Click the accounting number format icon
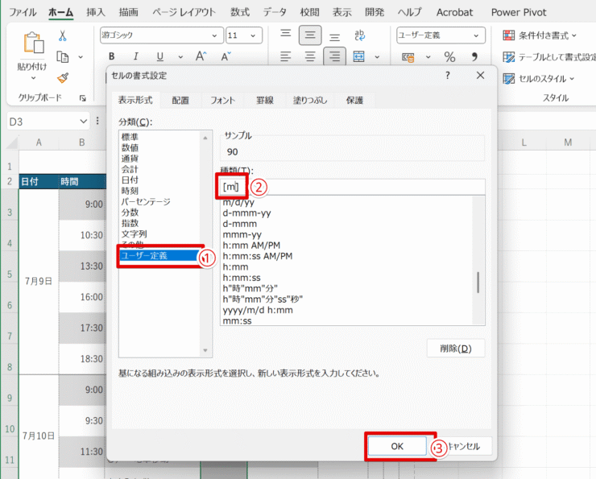This screenshot has height=479, width=596. pos(408,57)
